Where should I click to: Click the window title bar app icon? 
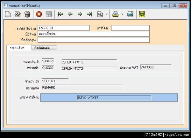(x=5, y=5)
